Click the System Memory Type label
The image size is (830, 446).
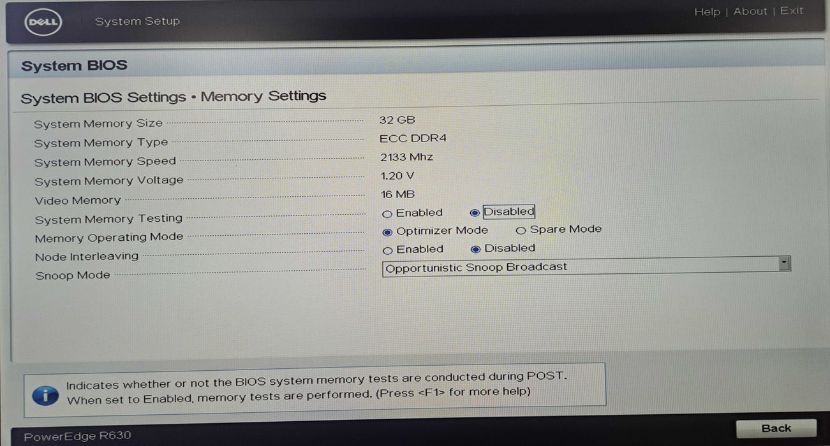(101, 143)
